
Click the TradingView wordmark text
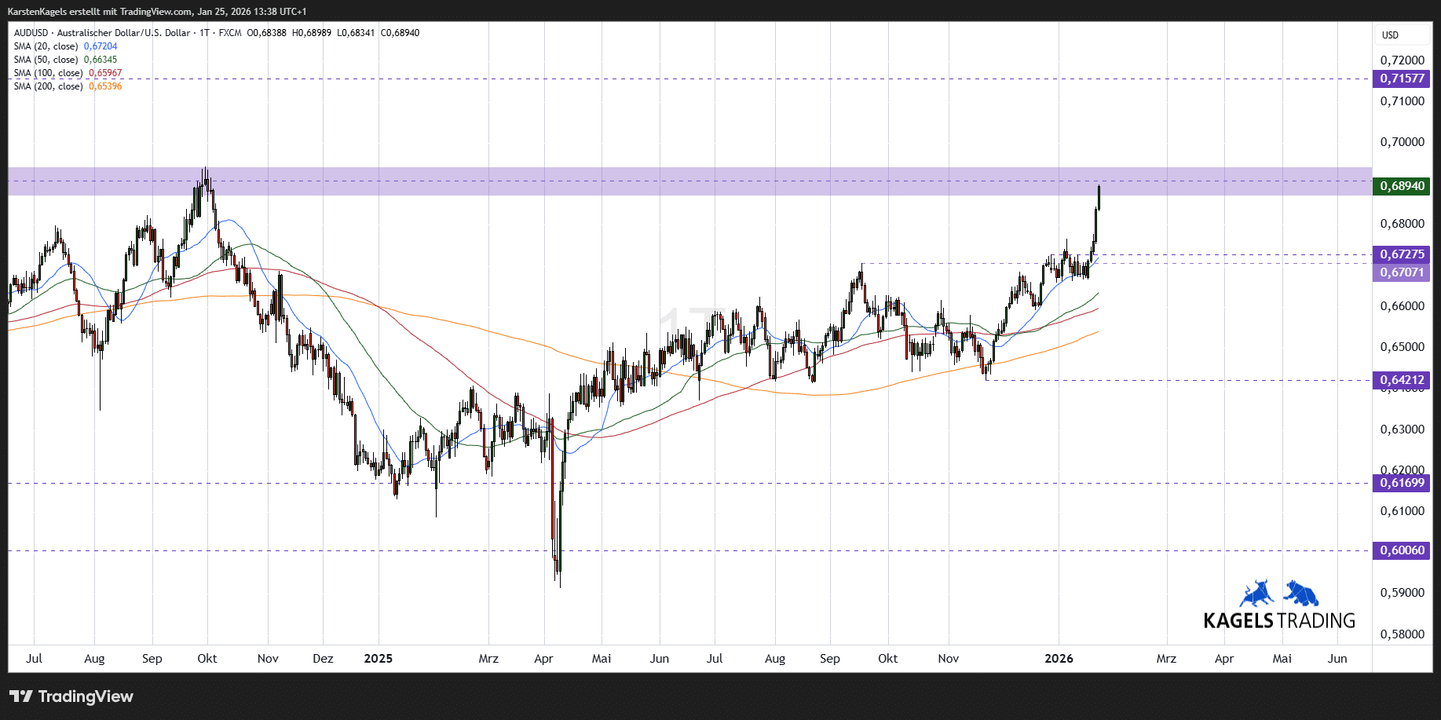coord(86,696)
